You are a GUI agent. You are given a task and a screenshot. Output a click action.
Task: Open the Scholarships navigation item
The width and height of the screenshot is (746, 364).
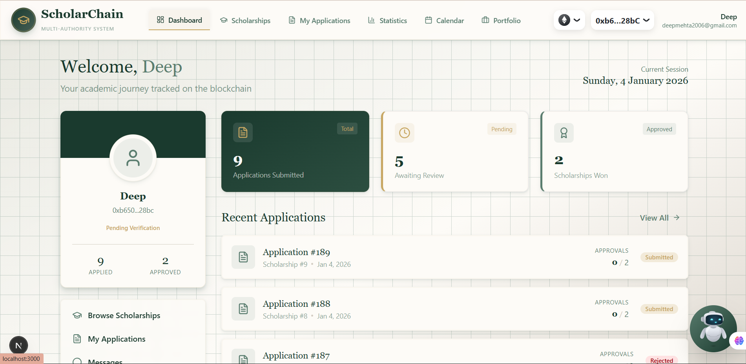pos(245,20)
